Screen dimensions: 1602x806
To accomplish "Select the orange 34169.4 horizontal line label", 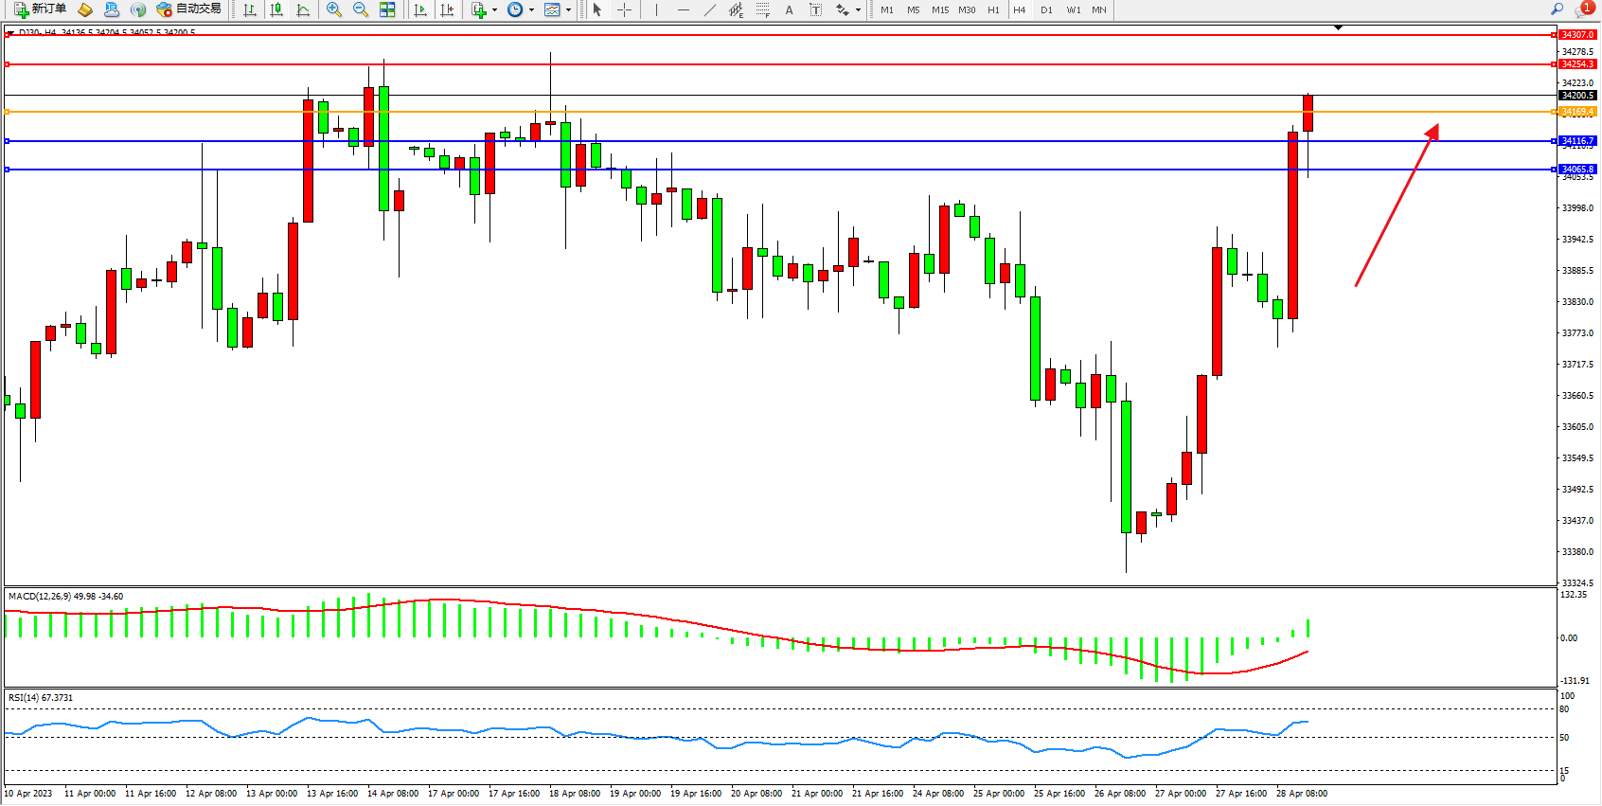I will 1576,112.
